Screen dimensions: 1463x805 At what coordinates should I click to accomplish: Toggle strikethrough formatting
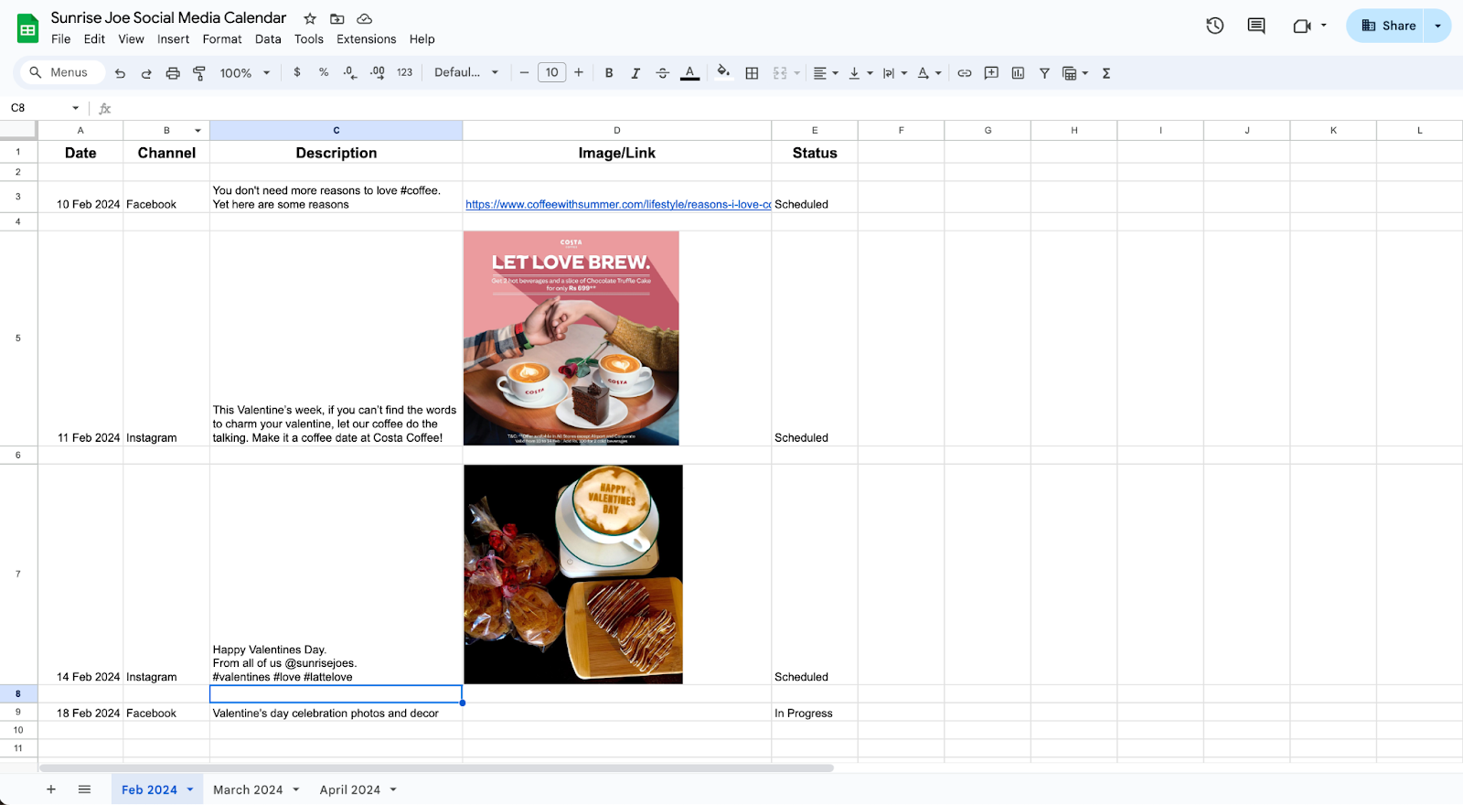pos(663,73)
